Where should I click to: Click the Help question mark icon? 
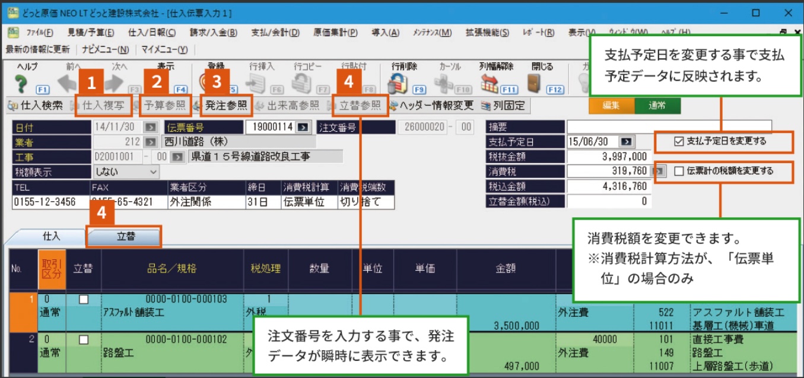coord(21,83)
